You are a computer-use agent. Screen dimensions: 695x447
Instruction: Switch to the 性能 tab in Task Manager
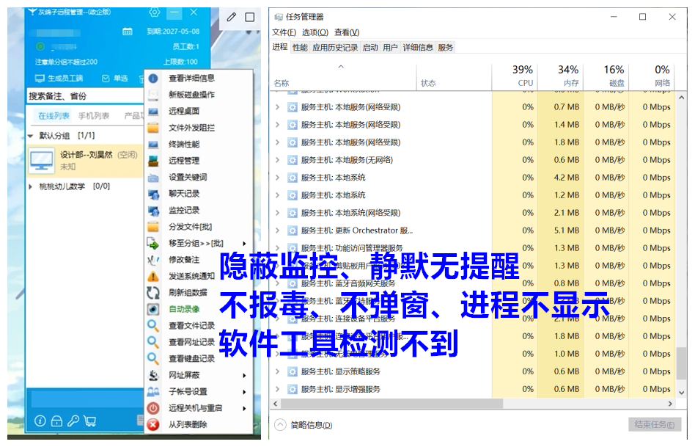click(x=300, y=47)
